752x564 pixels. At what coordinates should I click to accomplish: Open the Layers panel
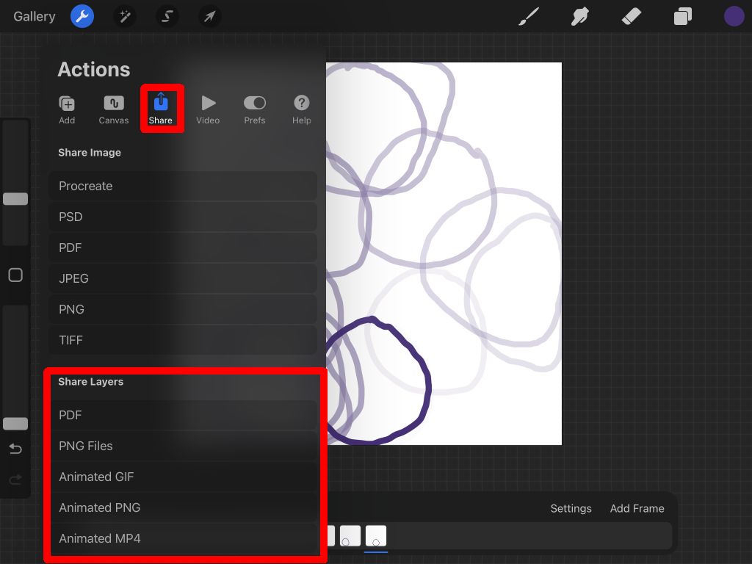click(682, 16)
